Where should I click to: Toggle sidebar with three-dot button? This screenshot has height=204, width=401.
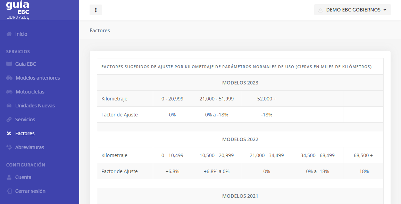(96, 10)
